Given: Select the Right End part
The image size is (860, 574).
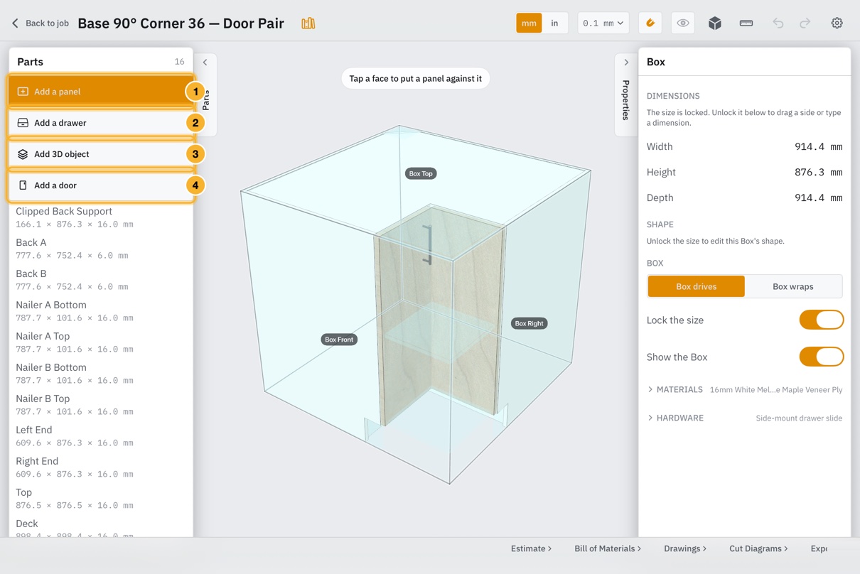Looking at the screenshot, I should point(101,467).
